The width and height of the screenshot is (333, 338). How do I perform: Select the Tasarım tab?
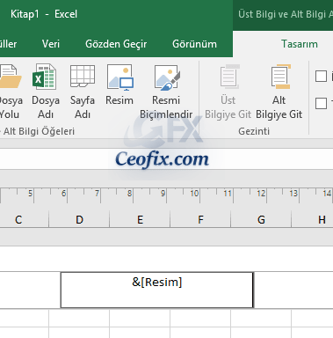click(300, 44)
